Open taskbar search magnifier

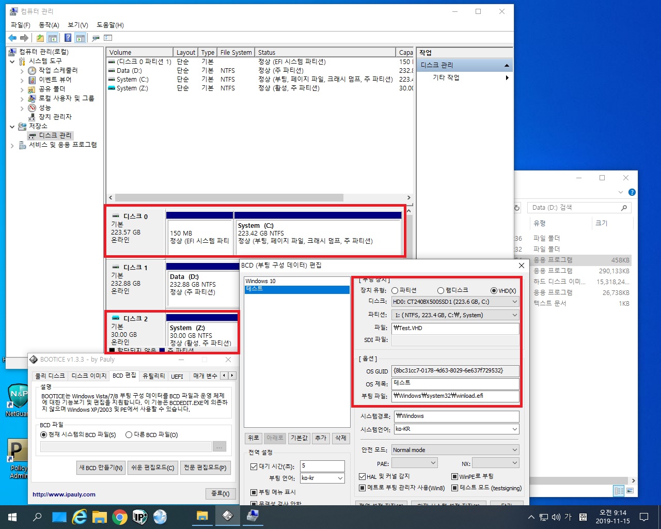tap(37, 517)
